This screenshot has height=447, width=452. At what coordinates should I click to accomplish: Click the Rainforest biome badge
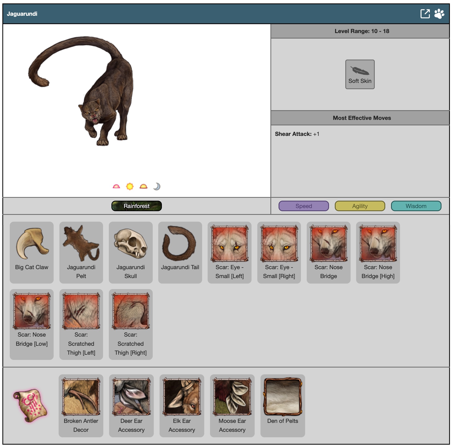tap(136, 206)
